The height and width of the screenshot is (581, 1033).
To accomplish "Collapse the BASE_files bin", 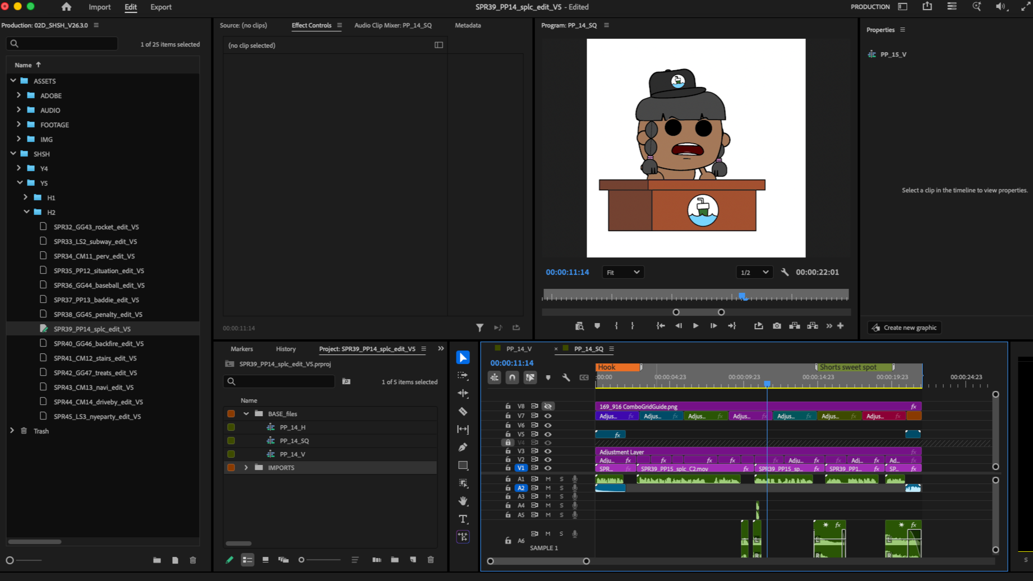I will [x=246, y=413].
